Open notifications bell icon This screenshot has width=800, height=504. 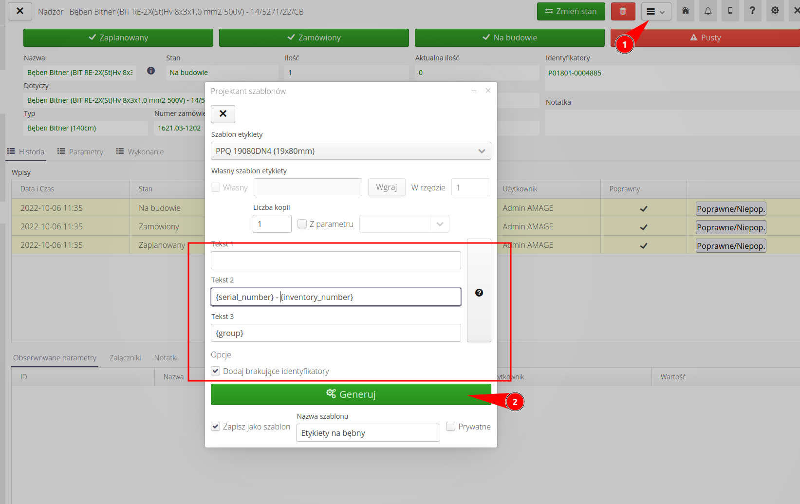(x=707, y=11)
